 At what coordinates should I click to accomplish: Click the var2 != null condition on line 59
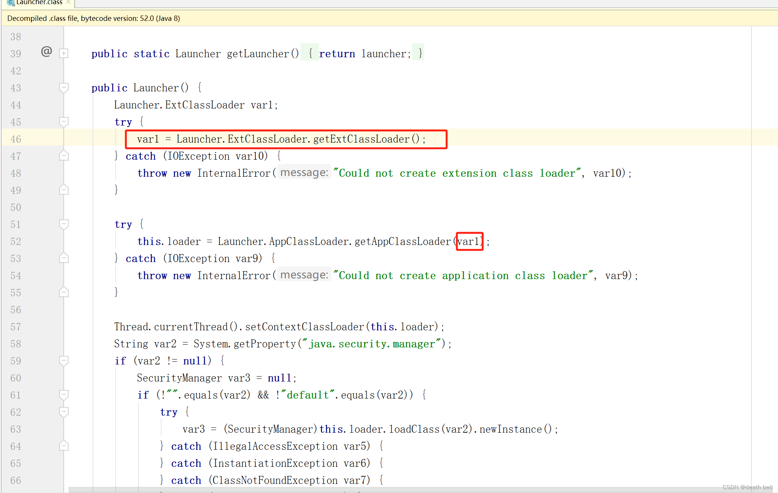(x=173, y=361)
